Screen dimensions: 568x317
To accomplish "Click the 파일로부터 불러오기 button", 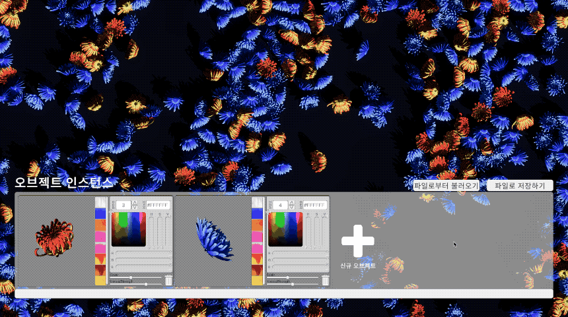I will [446, 186].
